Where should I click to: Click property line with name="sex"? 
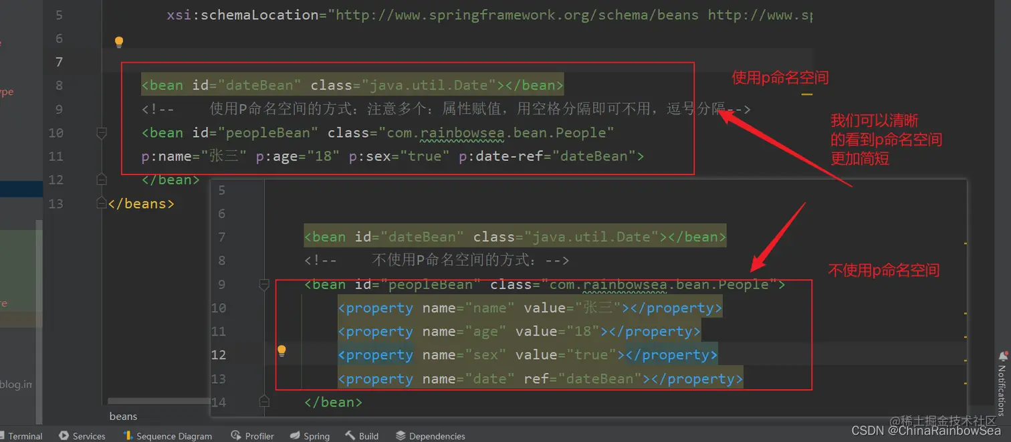tap(528, 355)
